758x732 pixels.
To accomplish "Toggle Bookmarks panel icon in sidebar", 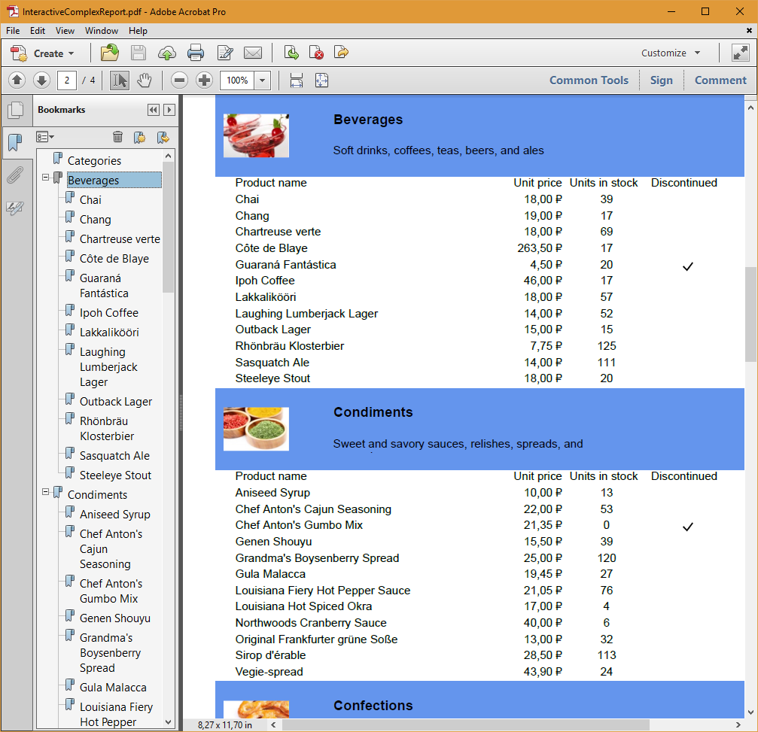I will coord(15,142).
